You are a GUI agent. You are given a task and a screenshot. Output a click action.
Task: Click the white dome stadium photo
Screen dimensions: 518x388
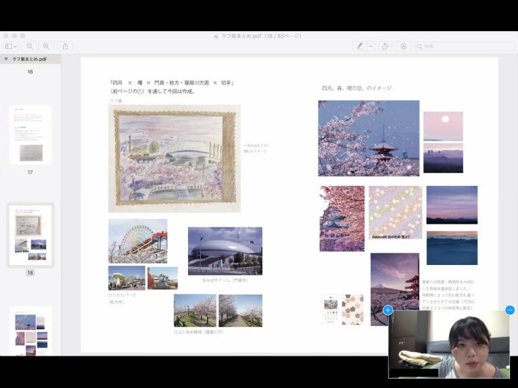(225, 251)
